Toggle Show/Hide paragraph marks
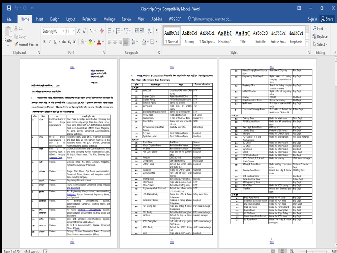337x253 pixels. [x=157, y=31]
